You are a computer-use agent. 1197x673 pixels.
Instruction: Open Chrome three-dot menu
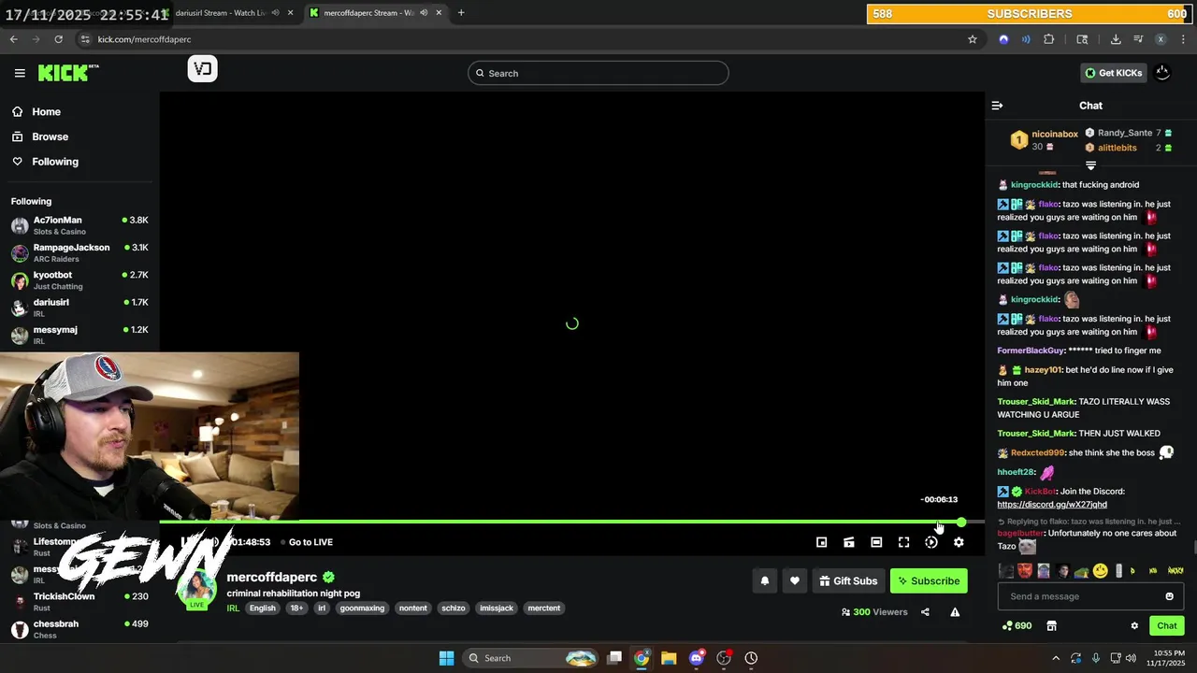[x=1183, y=39]
